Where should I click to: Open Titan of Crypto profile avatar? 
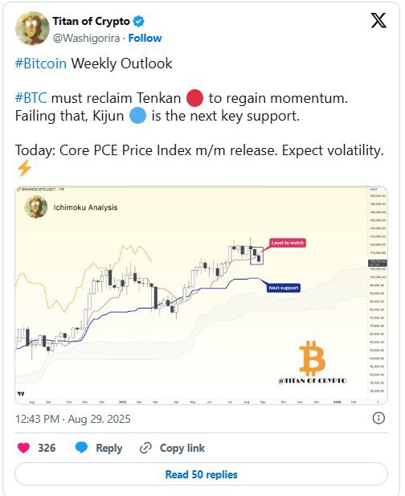click(32, 28)
